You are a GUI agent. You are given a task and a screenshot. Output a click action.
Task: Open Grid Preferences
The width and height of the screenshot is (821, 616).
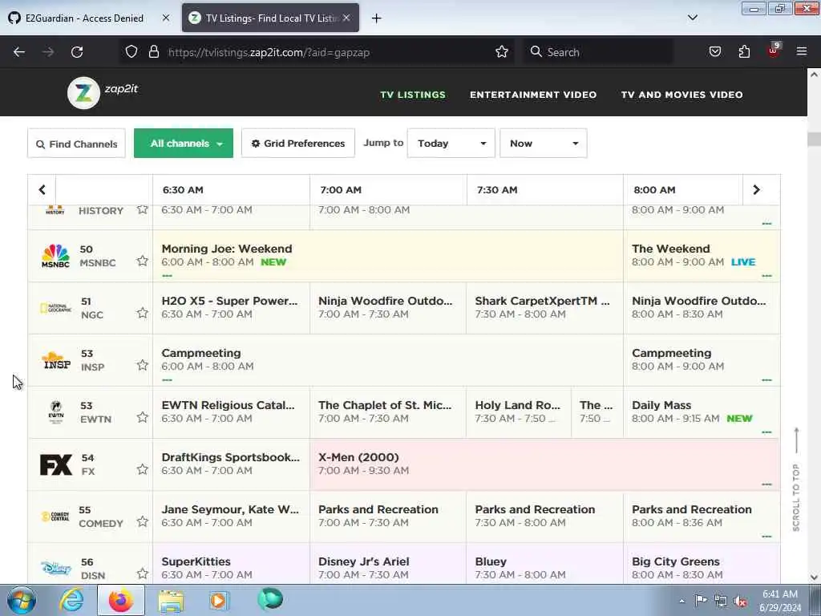point(298,143)
